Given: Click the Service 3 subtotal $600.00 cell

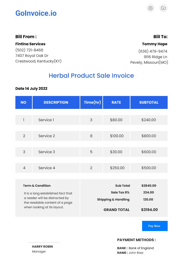Looking at the screenshot, I should (x=149, y=152).
